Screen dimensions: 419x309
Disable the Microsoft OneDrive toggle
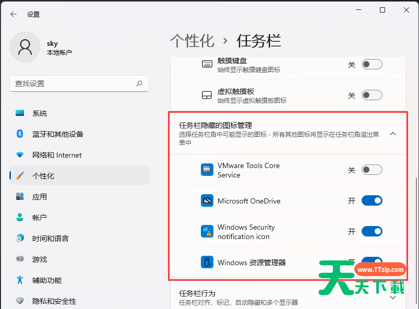(x=372, y=200)
